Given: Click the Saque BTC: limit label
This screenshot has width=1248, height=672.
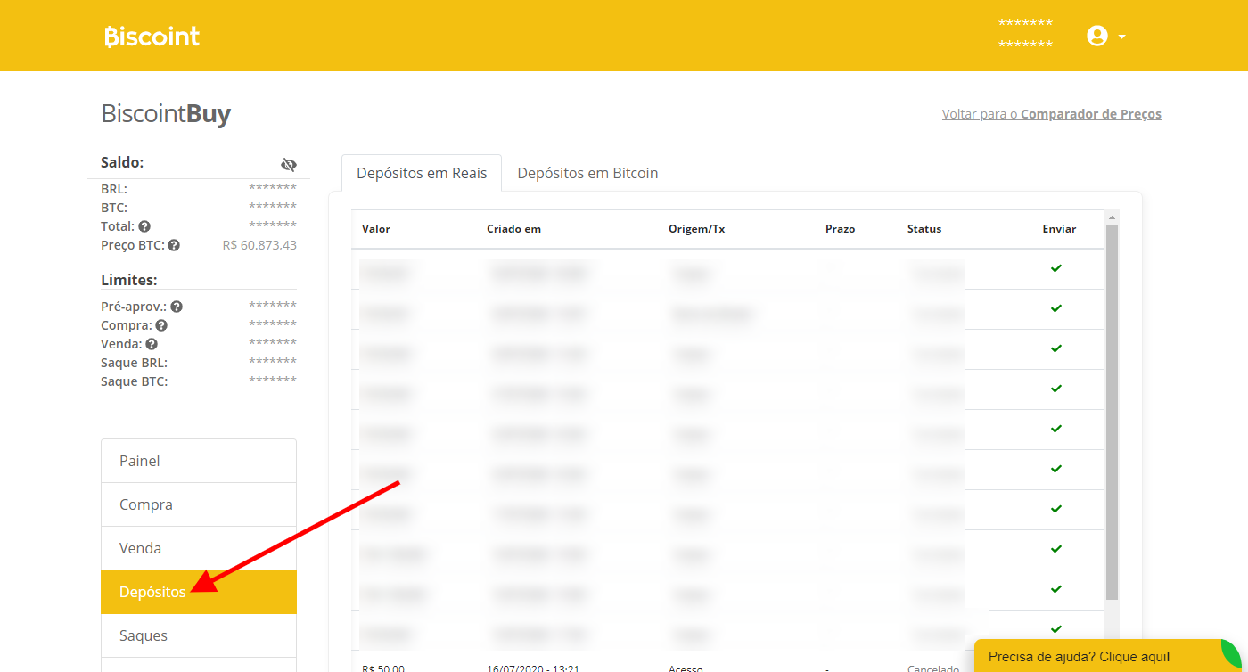Looking at the screenshot, I should pos(135,381).
